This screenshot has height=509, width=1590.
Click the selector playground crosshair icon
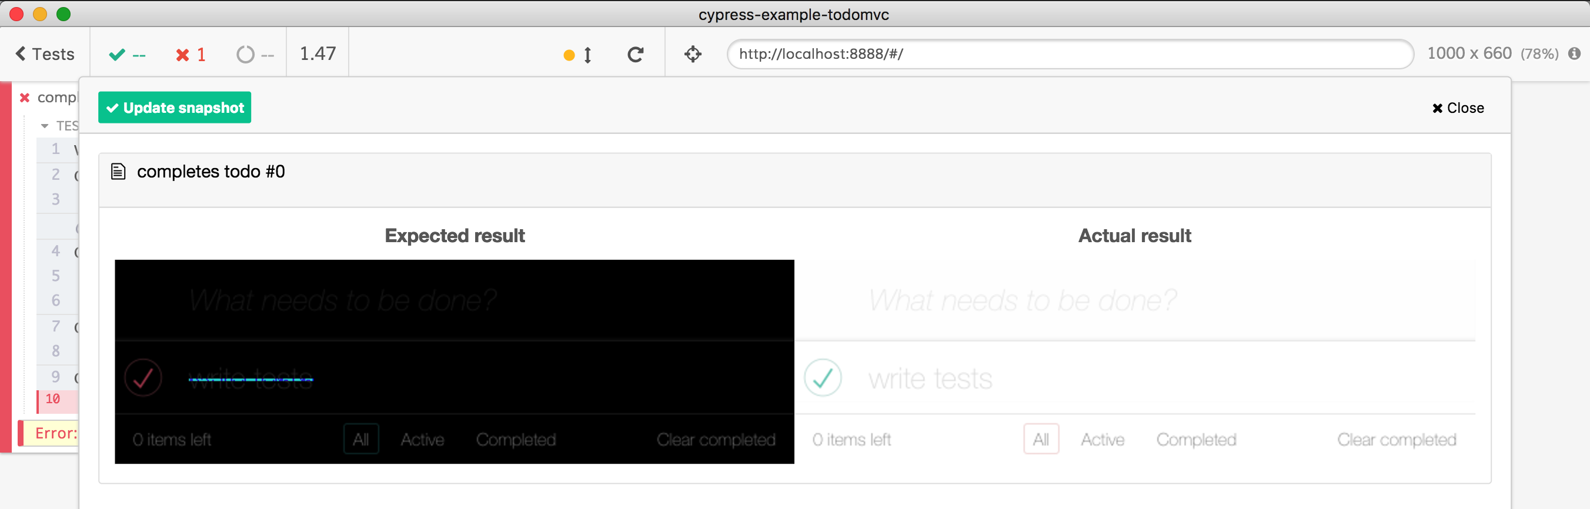tap(693, 55)
